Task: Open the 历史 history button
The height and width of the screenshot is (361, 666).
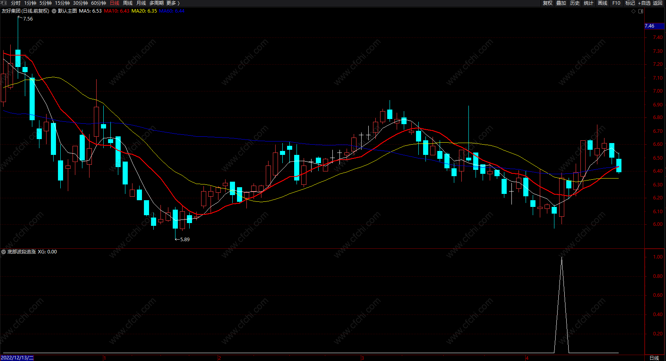Action: (x=575, y=3)
